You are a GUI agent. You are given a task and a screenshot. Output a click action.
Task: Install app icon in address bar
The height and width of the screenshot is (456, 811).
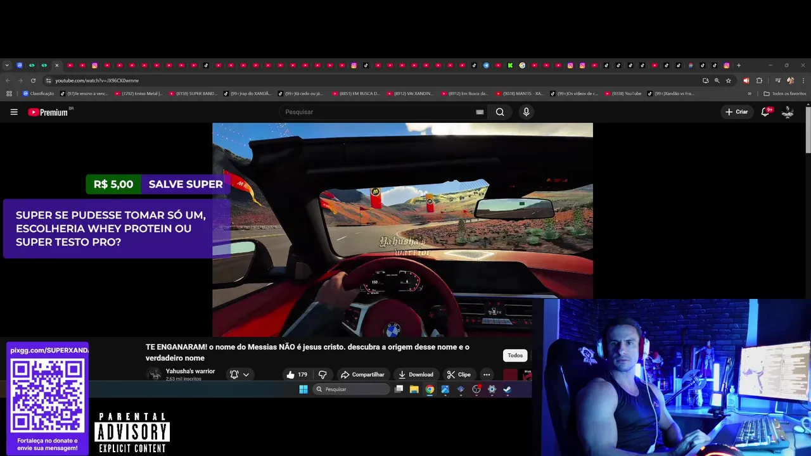coord(705,80)
